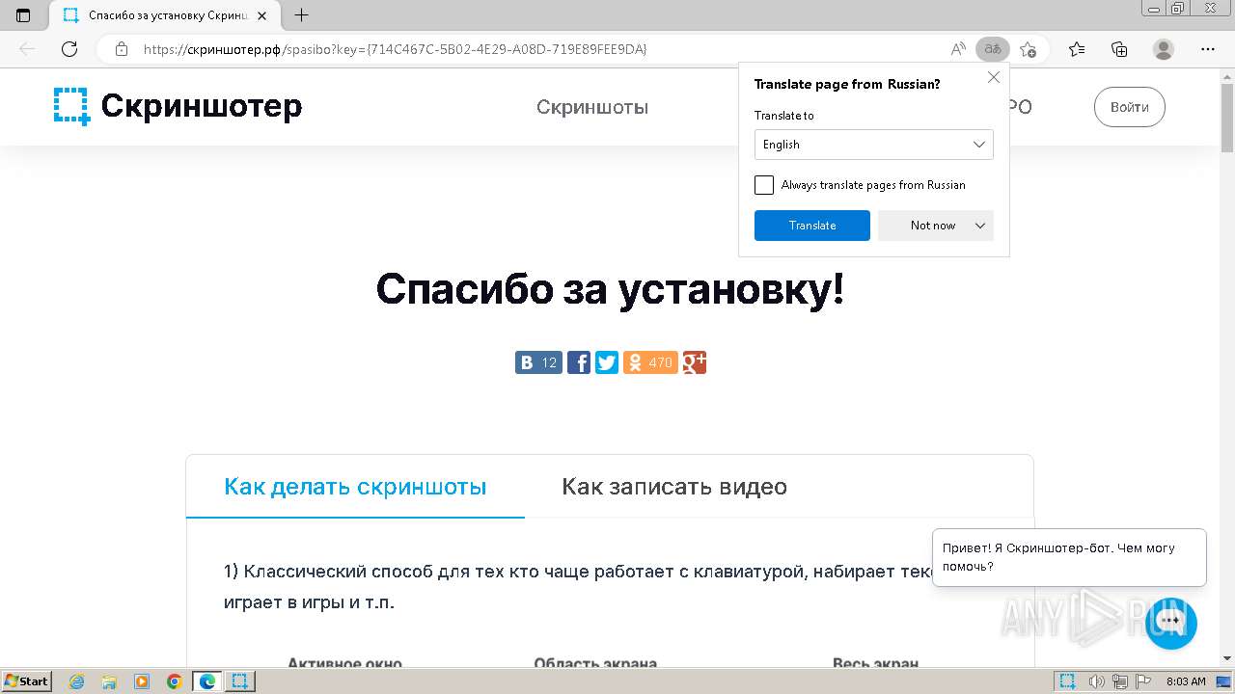Launch Internet Explorer from taskbar

77,681
